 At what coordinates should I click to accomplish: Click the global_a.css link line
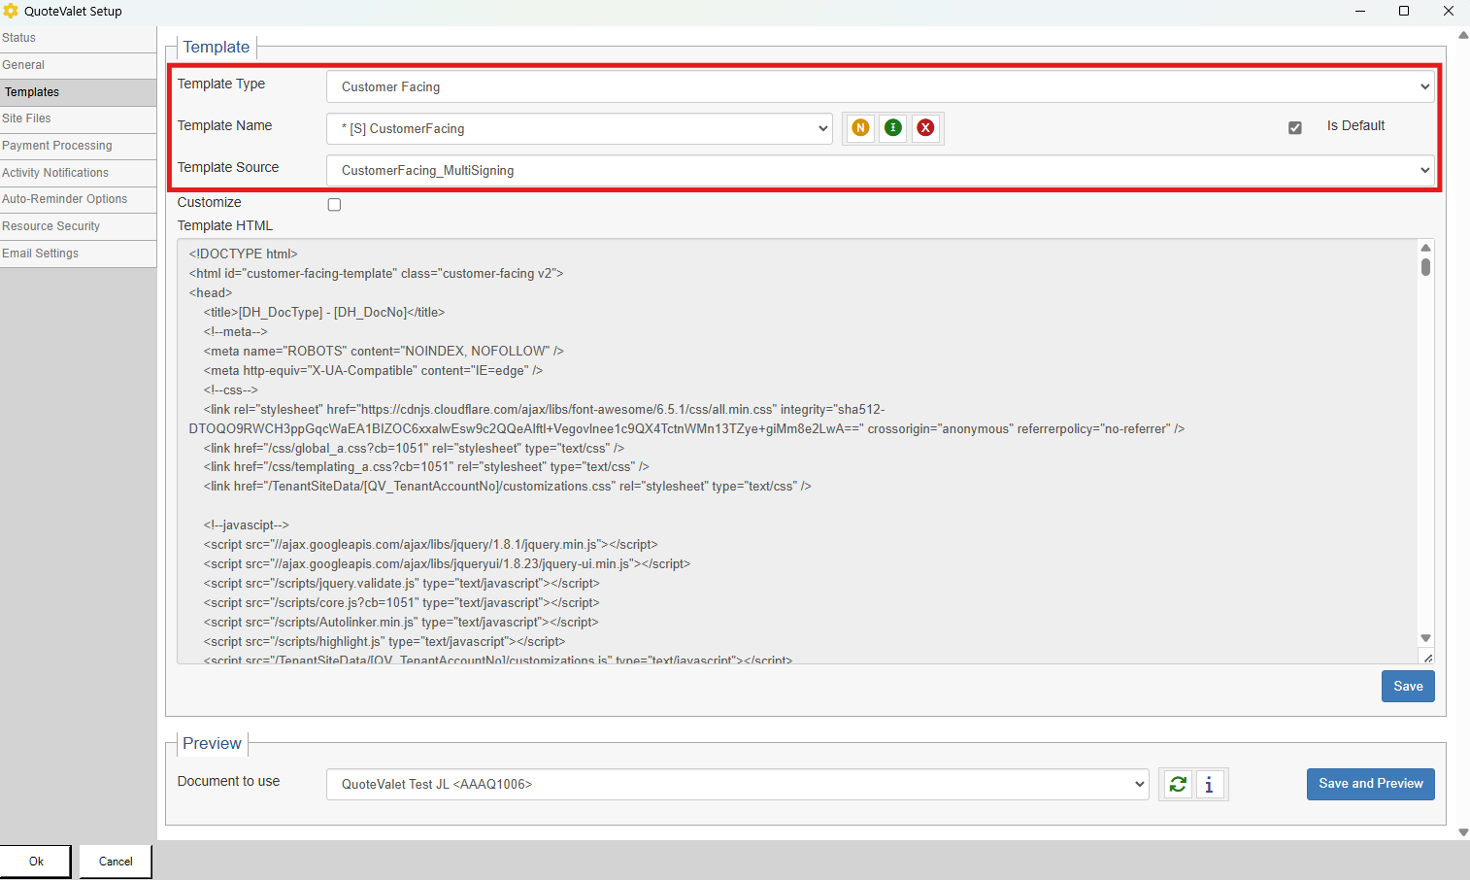(414, 449)
